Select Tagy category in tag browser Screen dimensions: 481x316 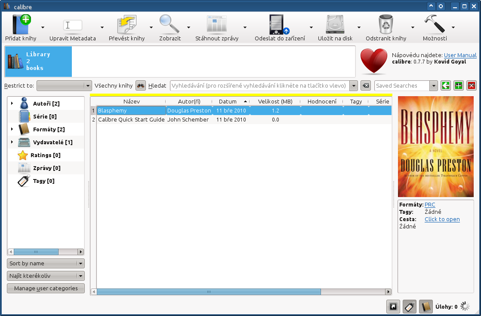tap(43, 181)
